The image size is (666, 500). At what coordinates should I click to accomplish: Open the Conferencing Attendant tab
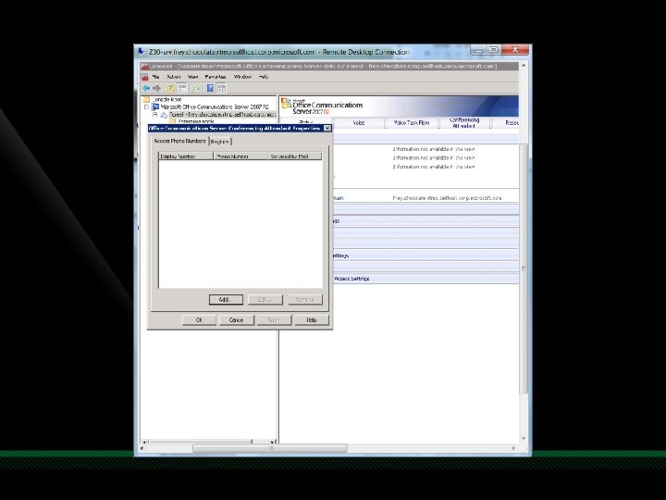coord(464,123)
